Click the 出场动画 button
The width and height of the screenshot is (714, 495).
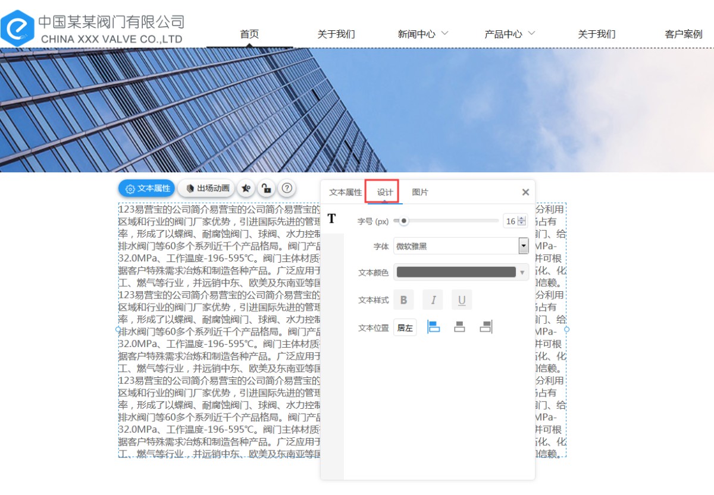tap(206, 188)
